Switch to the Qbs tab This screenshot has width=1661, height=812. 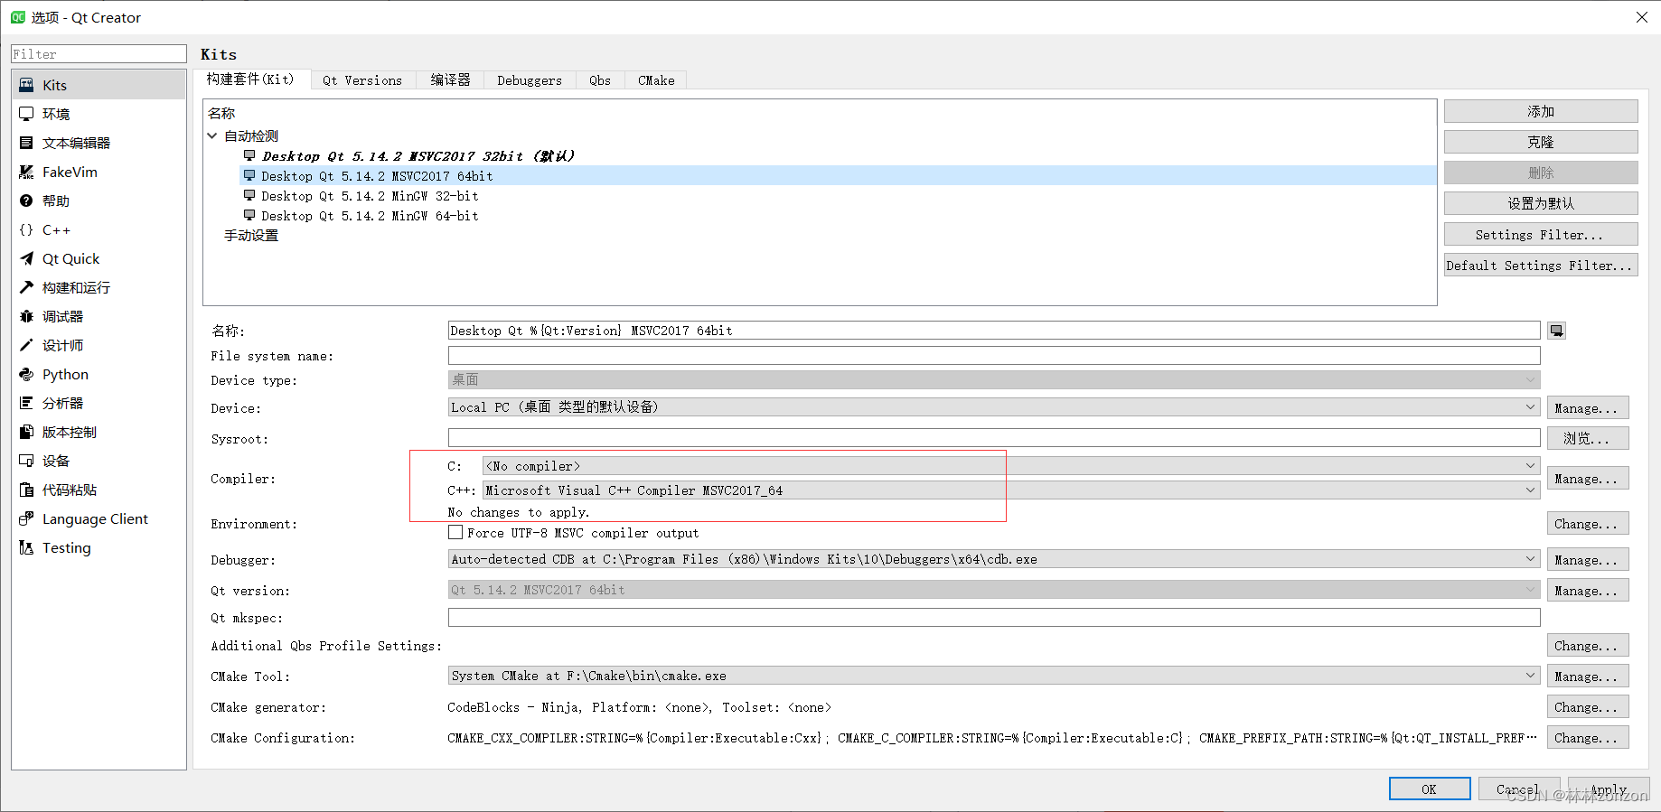click(x=600, y=80)
